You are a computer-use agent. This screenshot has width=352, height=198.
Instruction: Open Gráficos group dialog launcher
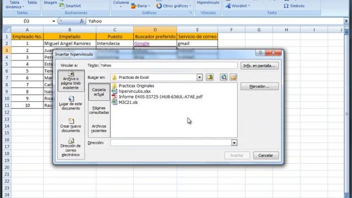(191, 13)
